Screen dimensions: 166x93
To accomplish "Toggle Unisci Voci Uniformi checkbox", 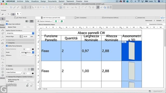I will click(7, 24).
